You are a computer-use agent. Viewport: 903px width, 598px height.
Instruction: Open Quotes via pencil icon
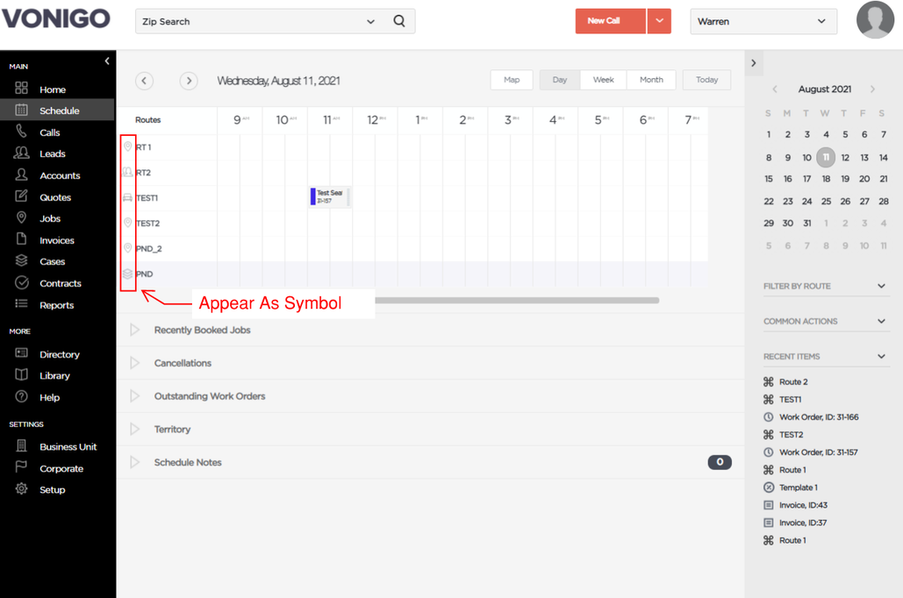[x=21, y=196]
